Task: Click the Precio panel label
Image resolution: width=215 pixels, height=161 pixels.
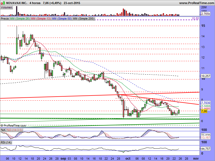Action: [5, 19]
